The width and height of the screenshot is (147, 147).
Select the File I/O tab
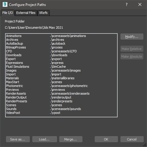pyautogui.click(x=8, y=13)
